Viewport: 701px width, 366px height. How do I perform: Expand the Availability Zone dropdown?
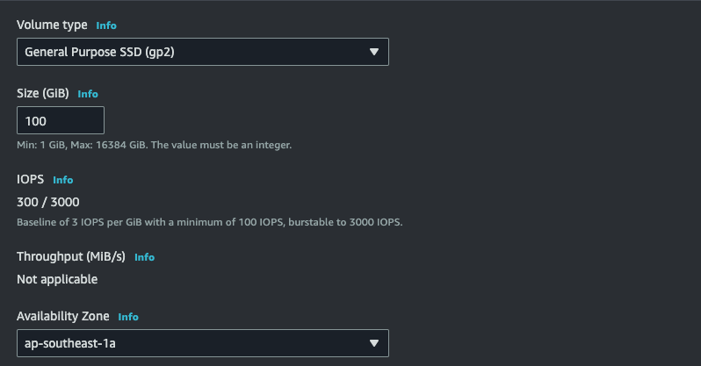click(202, 343)
